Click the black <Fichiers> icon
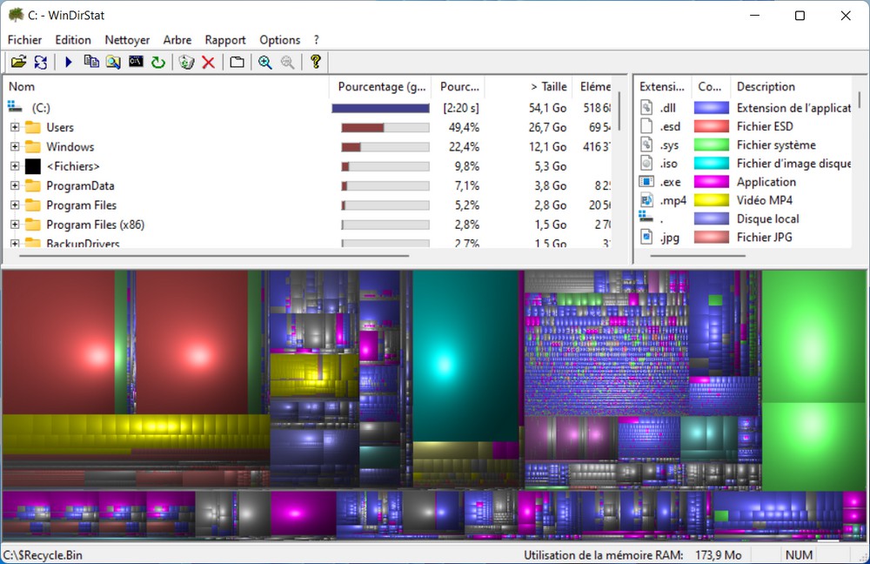The image size is (870, 564). 33,166
